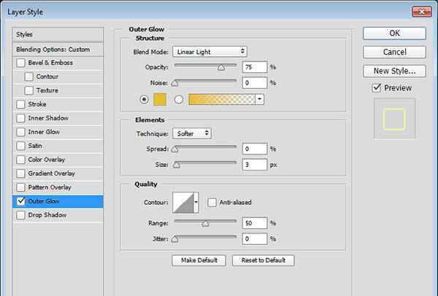Click the Spread value field

tap(255, 149)
